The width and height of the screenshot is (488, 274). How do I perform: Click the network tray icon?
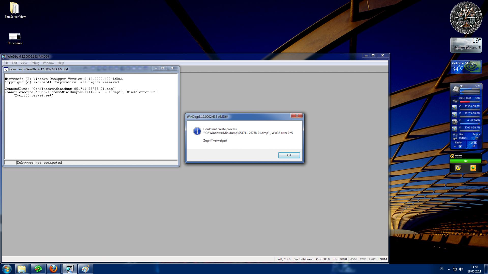[455, 269]
